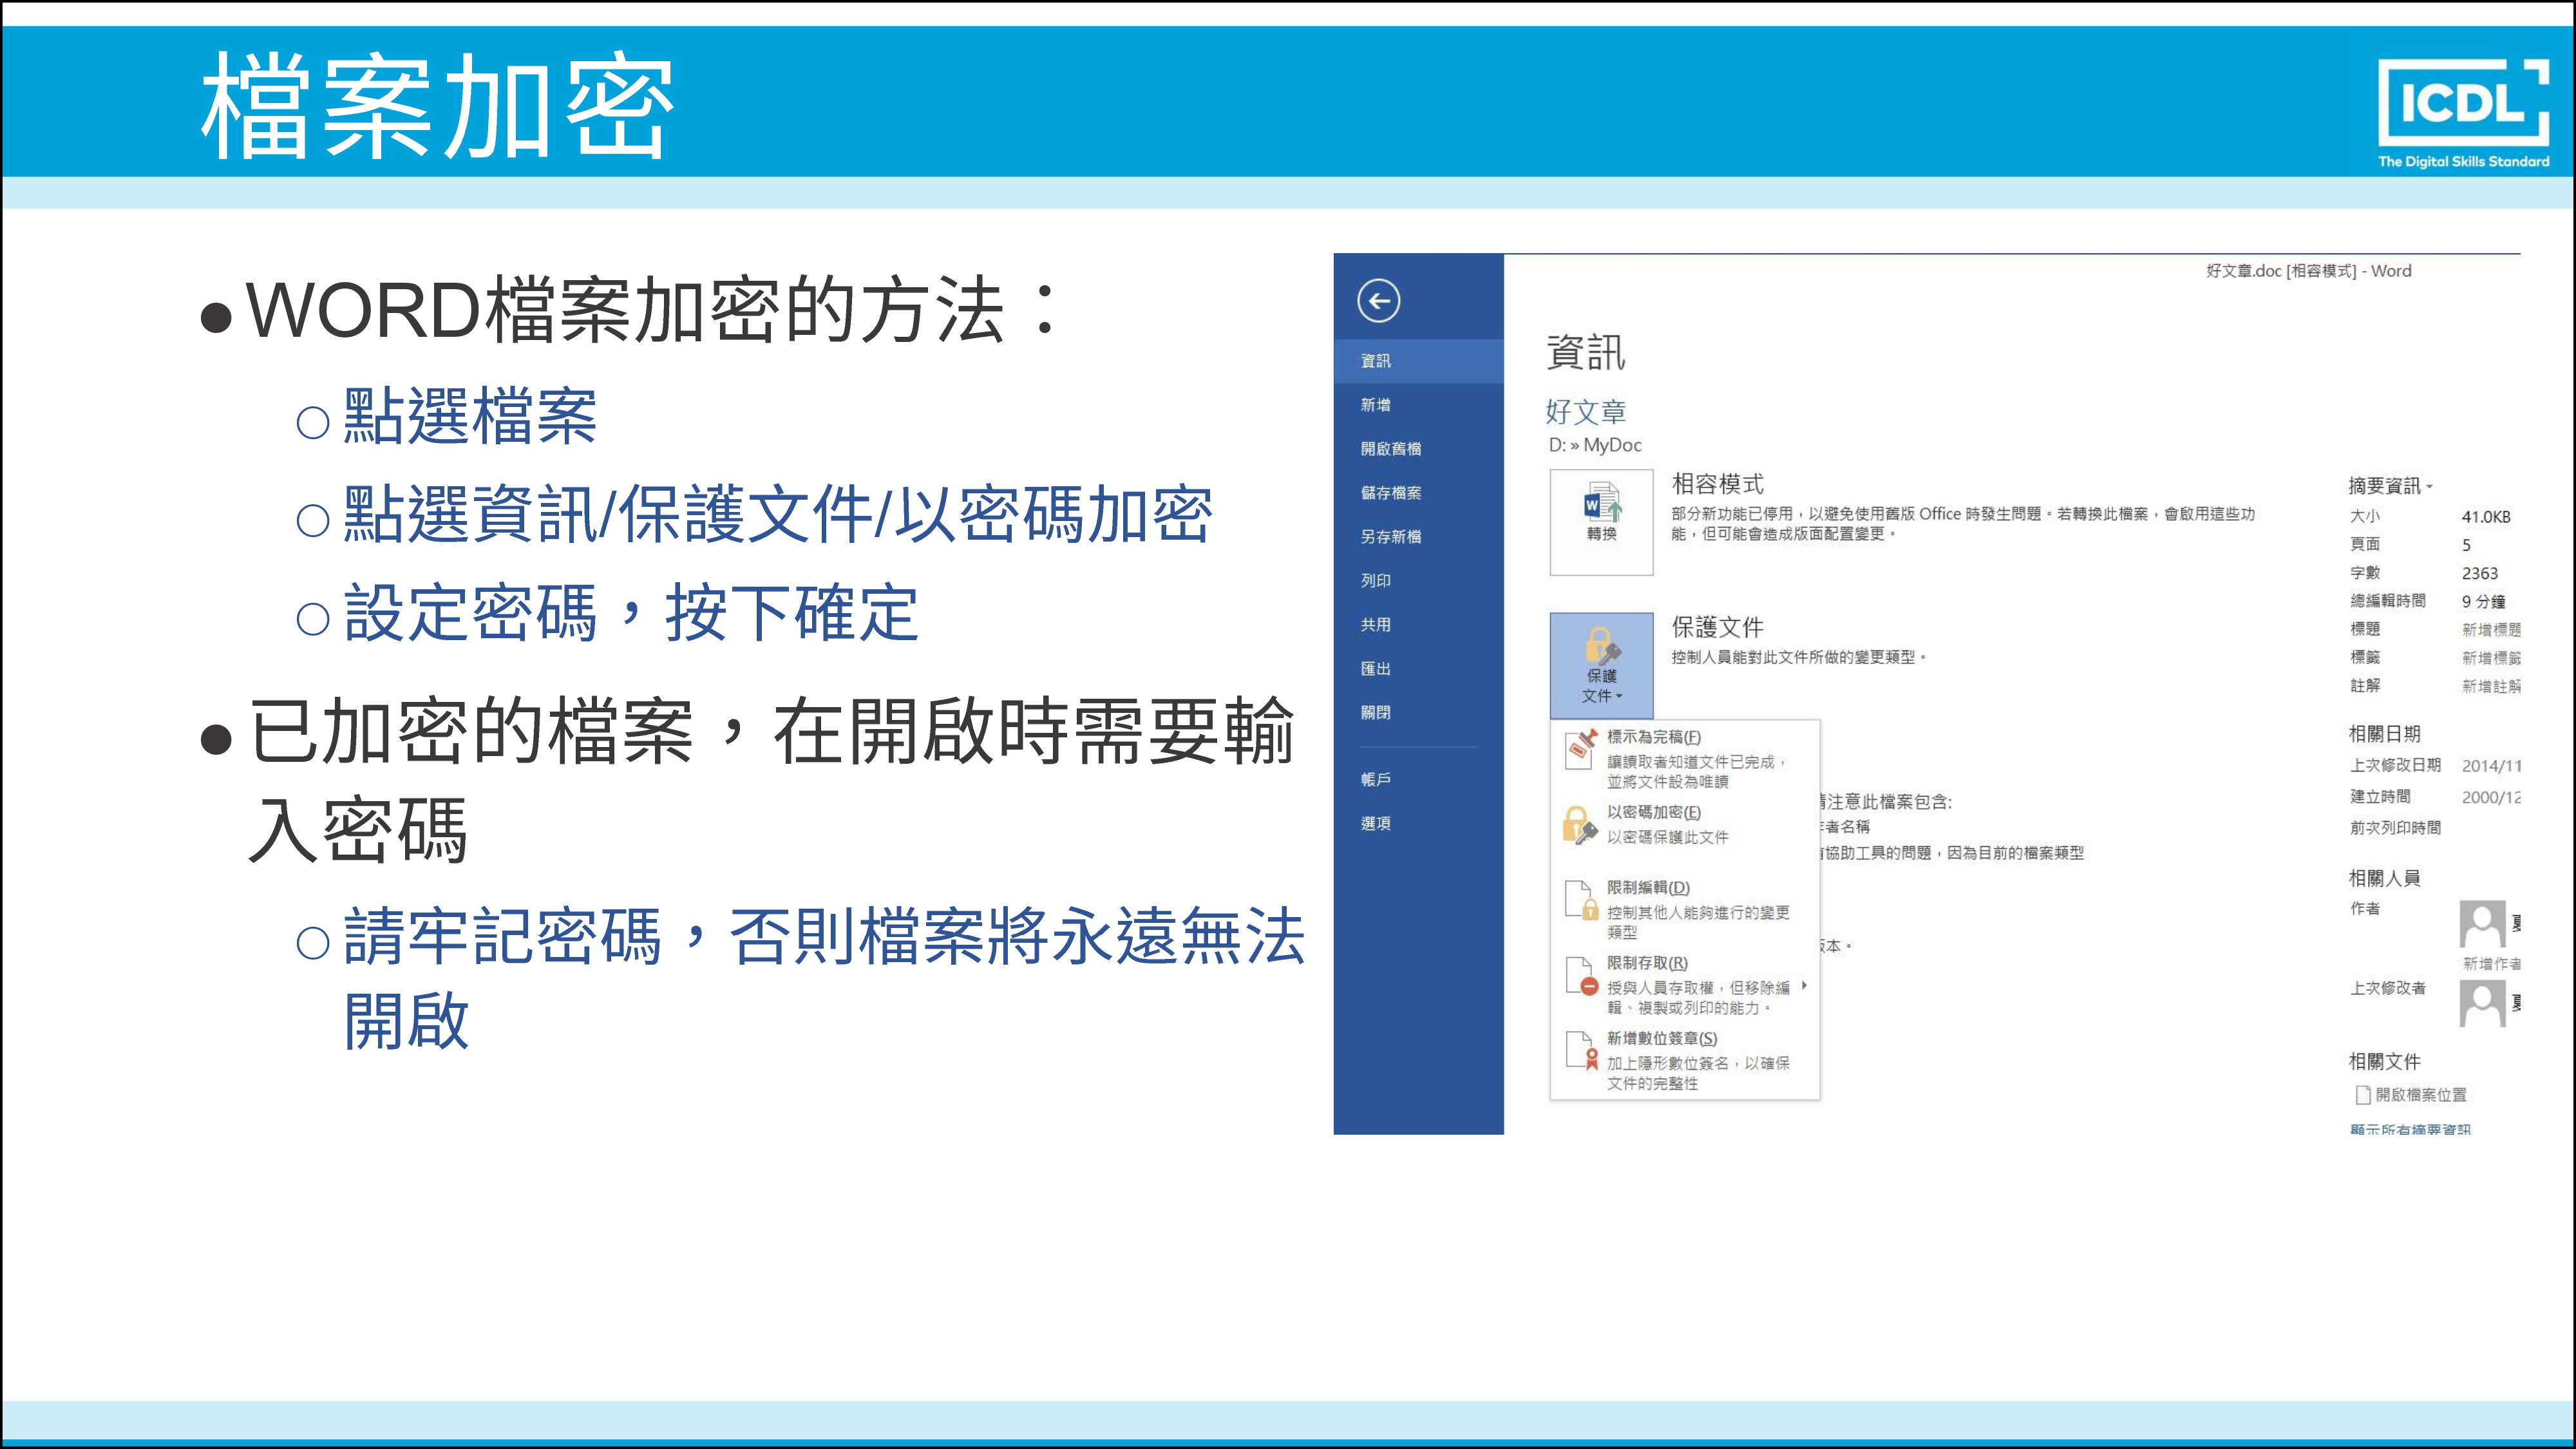This screenshot has width=2576, height=1449.
Task: Open the 資訊 backstage tab
Action: click(1376, 361)
